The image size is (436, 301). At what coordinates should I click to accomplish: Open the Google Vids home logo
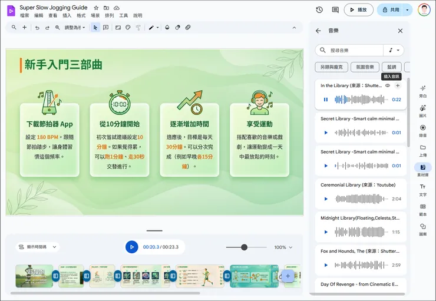[11, 11]
